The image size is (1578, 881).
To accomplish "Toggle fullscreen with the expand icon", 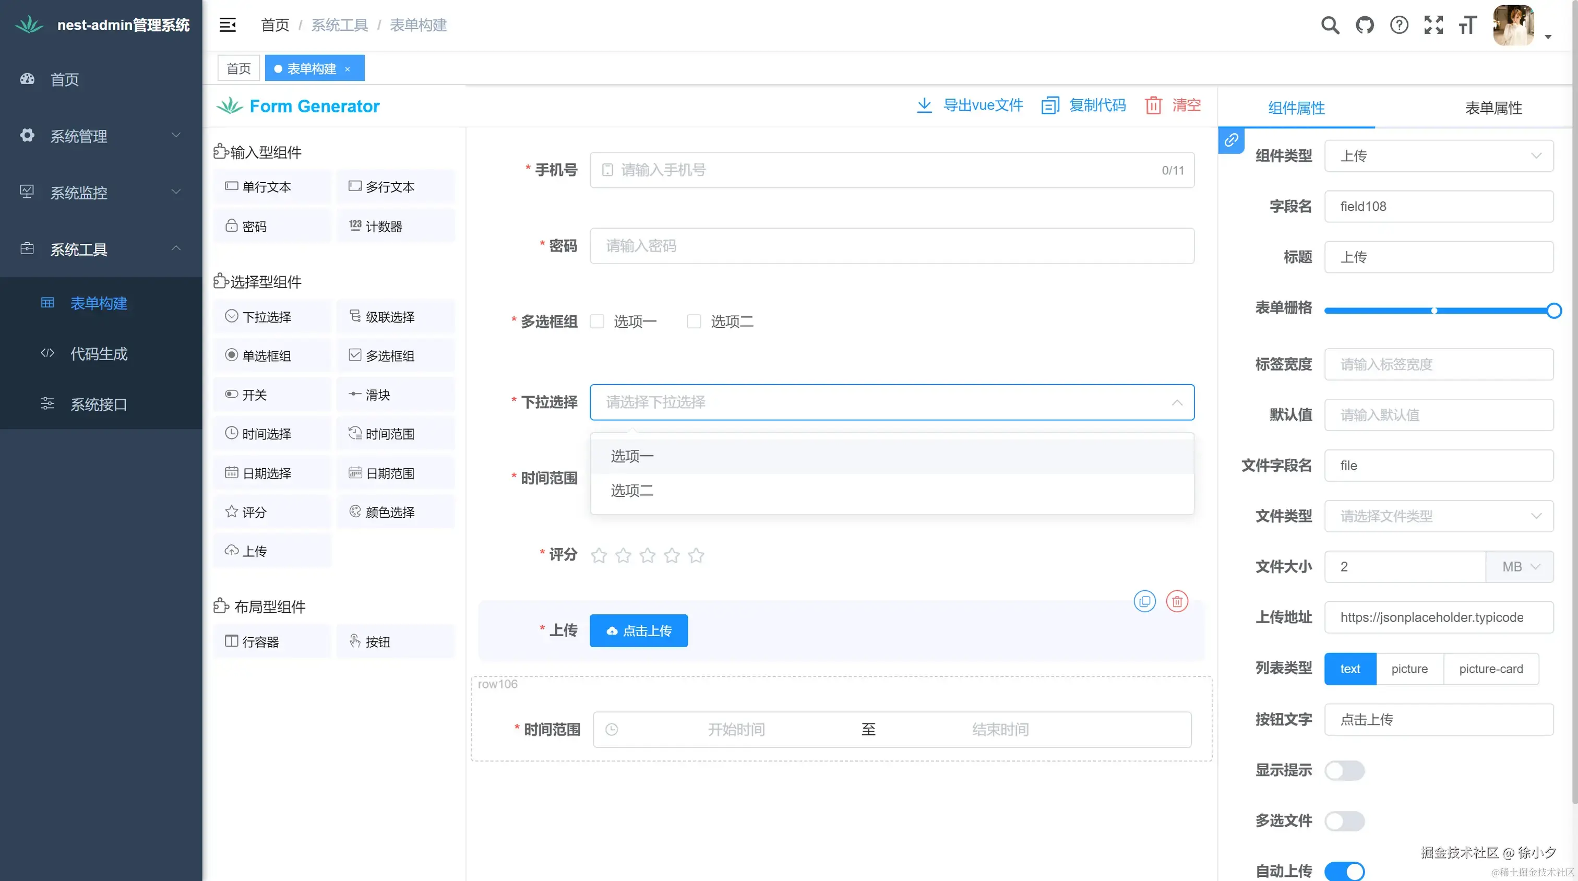I will (x=1433, y=25).
